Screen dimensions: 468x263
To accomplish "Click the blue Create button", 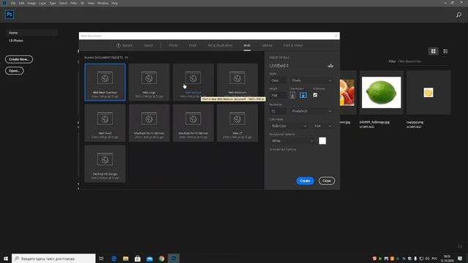I will pos(305,180).
